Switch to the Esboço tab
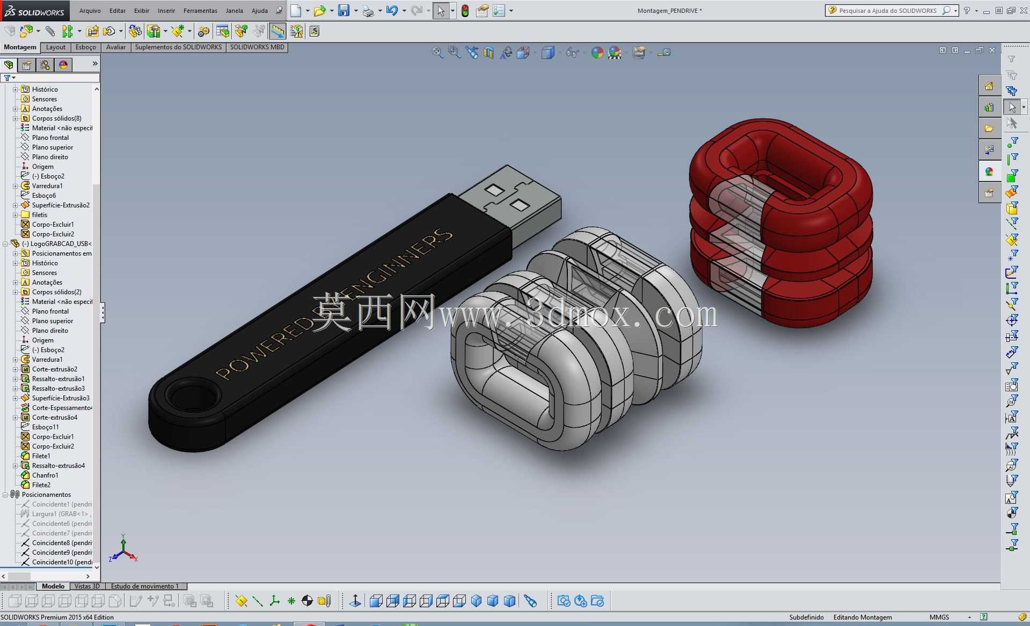The width and height of the screenshot is (1030, 626). point(86,47)
